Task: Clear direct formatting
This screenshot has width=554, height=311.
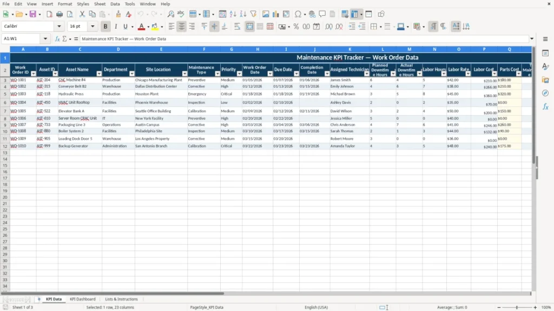Action: (129, 14)
